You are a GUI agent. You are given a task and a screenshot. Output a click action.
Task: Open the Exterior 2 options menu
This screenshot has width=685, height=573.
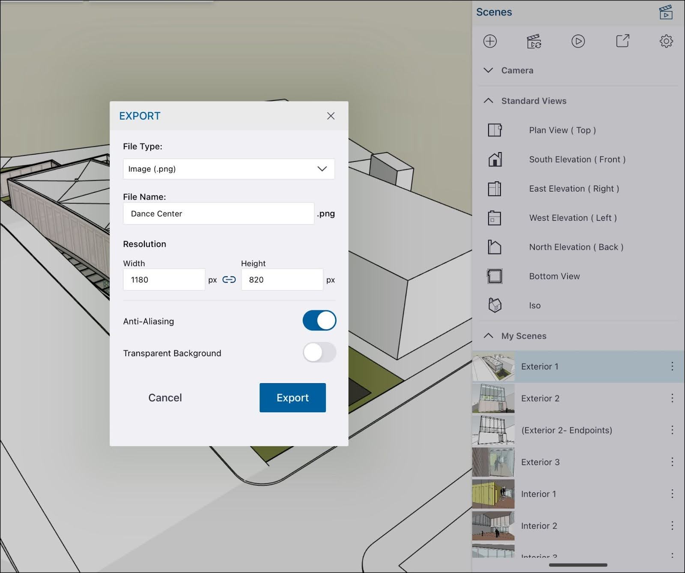tap(672, 398)
